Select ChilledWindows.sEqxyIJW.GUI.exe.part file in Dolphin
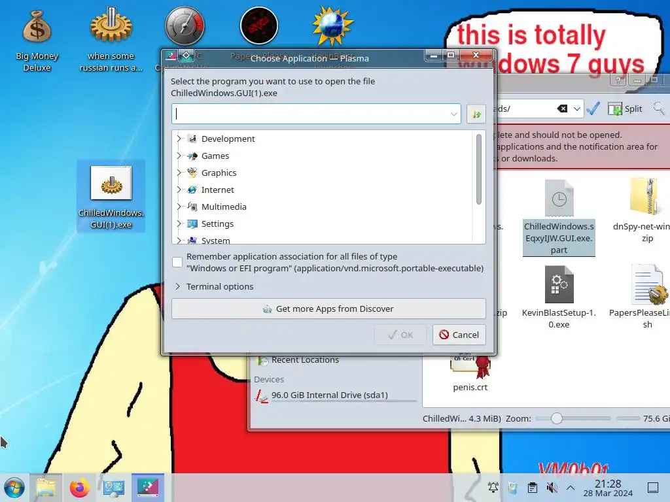Image resolution: width=670 pixels, height=502 pixels. click(559, 218)
